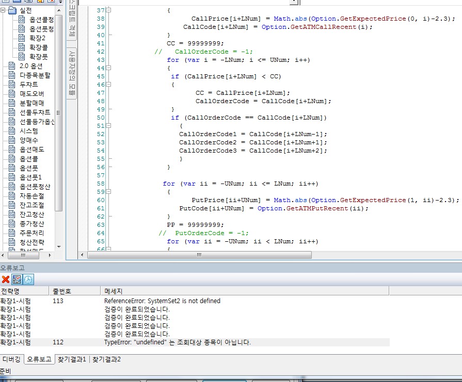The image size is (462, 382).
Task: Click the checklist verification icon in error toolbar
Action: [x=17, y=279]
